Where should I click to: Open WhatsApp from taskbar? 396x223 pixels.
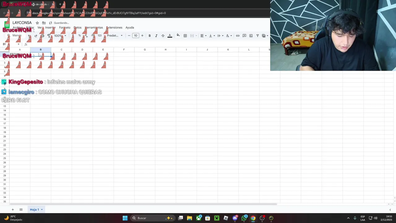pyautogui.click(x=244, y=218)
